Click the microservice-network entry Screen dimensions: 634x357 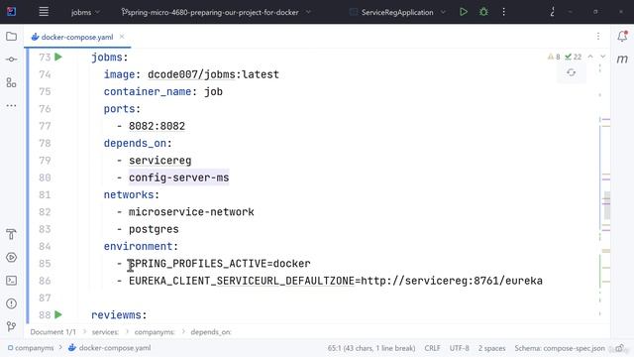[x=191, y=212]
